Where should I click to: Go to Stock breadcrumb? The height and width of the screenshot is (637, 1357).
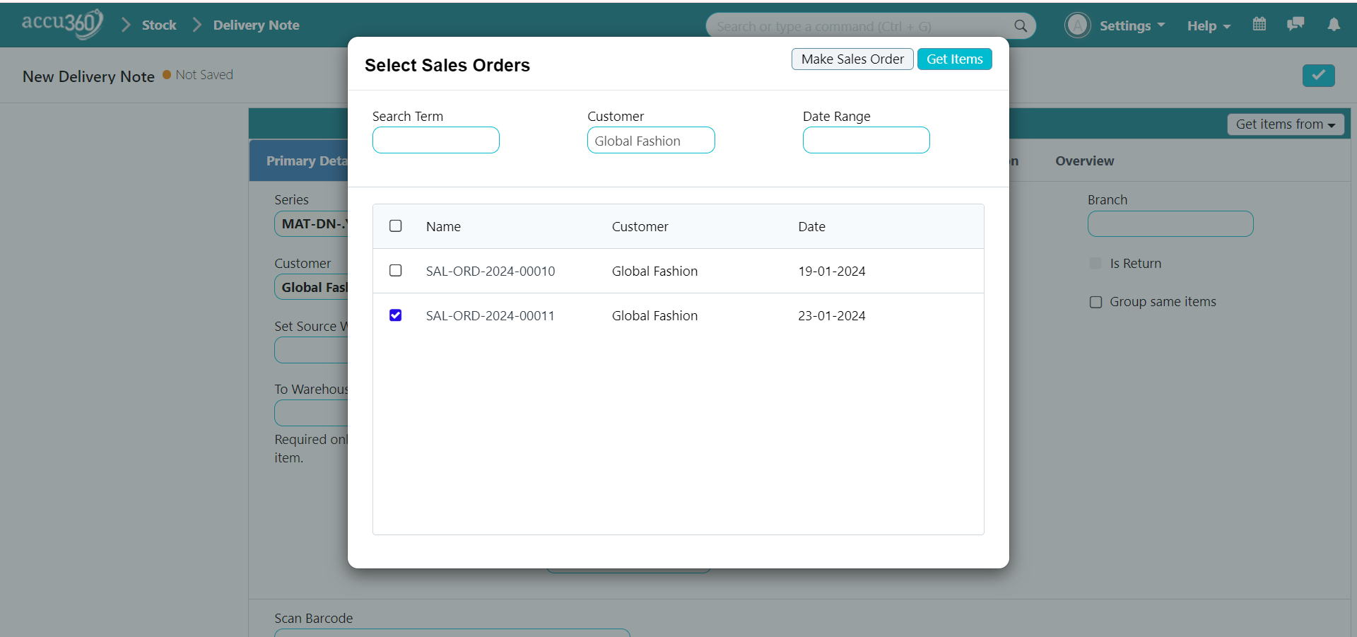click(x=159, y=25)
